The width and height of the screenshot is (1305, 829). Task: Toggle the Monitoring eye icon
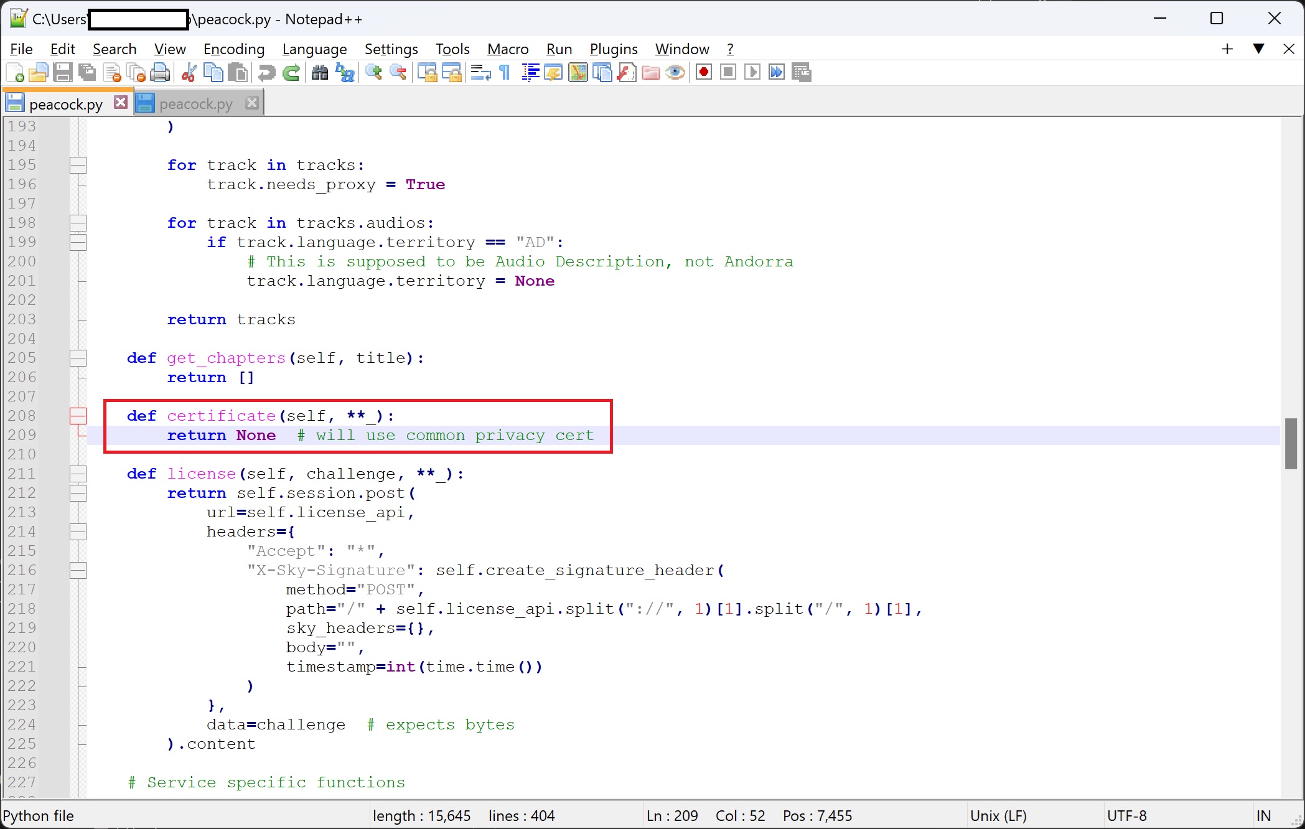(x=675, y=73)
